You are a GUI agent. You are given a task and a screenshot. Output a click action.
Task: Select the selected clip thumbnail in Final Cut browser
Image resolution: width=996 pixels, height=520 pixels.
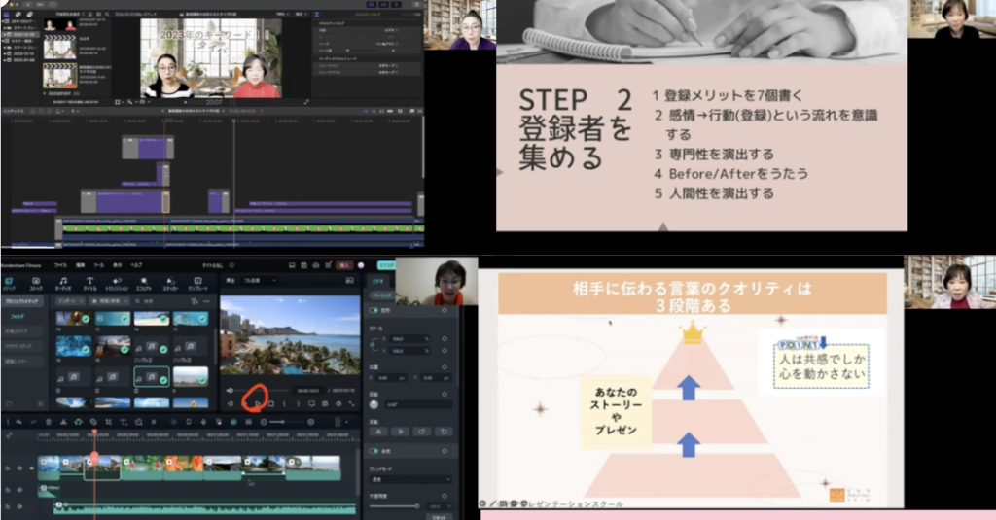[x=59, y=76]
